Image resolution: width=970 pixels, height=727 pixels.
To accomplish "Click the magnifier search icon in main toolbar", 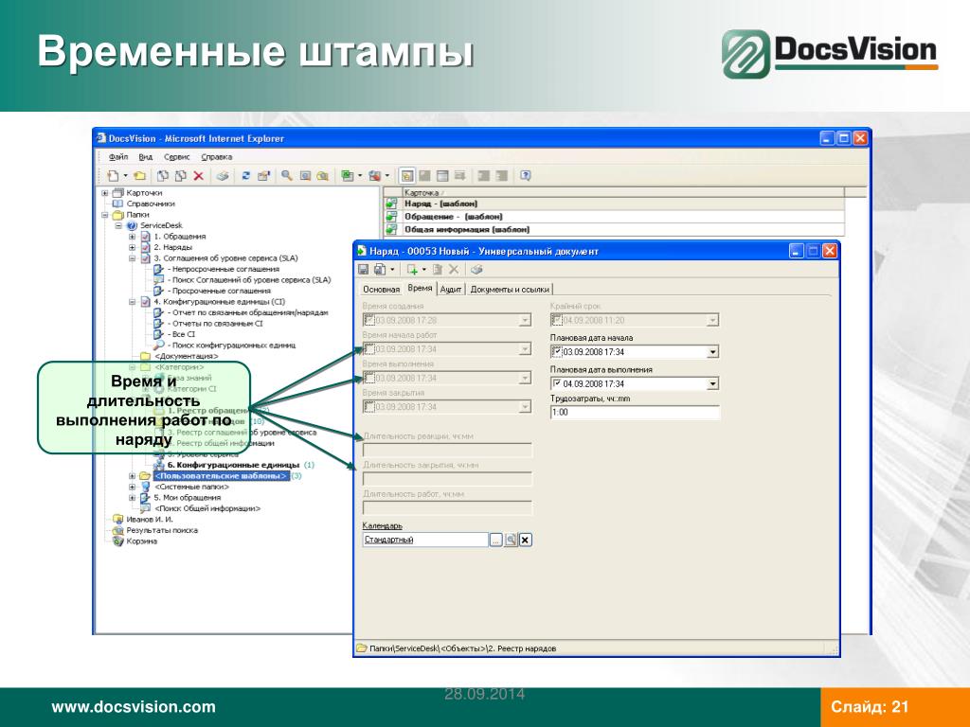I will (x=286, y=176).
